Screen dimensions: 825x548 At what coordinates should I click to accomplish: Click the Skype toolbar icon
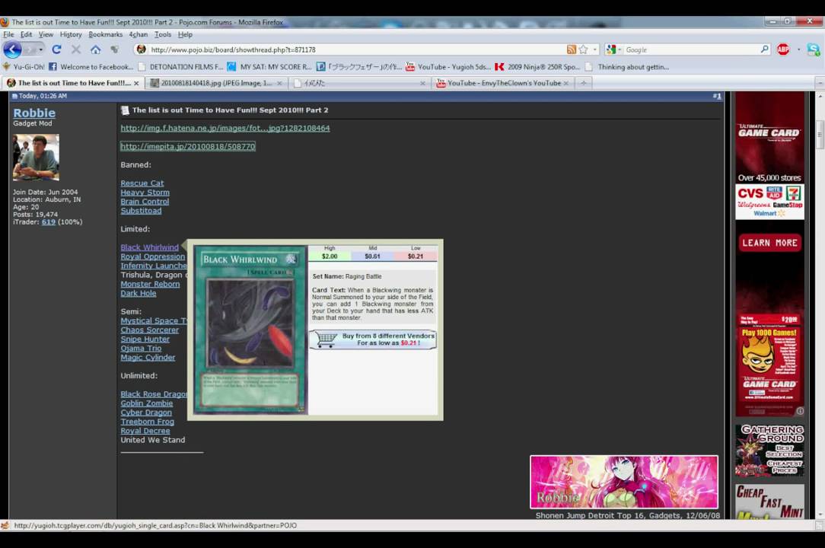click(814, 49)
